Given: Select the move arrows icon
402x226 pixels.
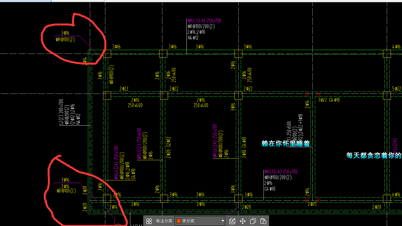Looking at the screenshot, I should [243, 221].
